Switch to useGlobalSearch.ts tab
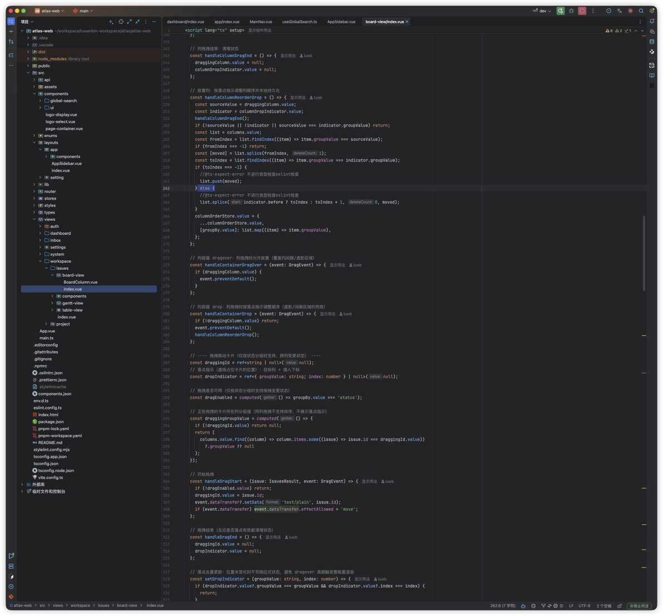This screenshot has width=663, height=616. click(299, 22)
